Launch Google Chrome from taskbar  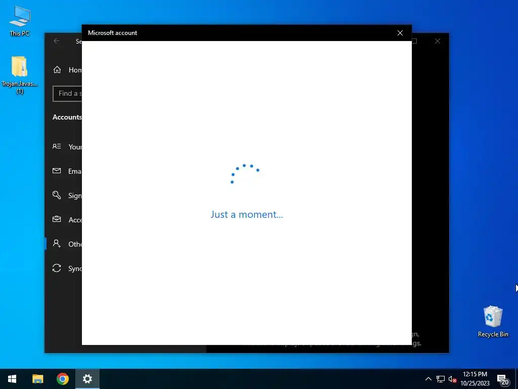[x=62, y=379]
